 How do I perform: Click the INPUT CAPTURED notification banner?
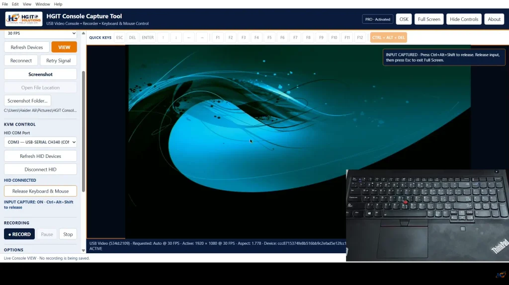point(444,58)
